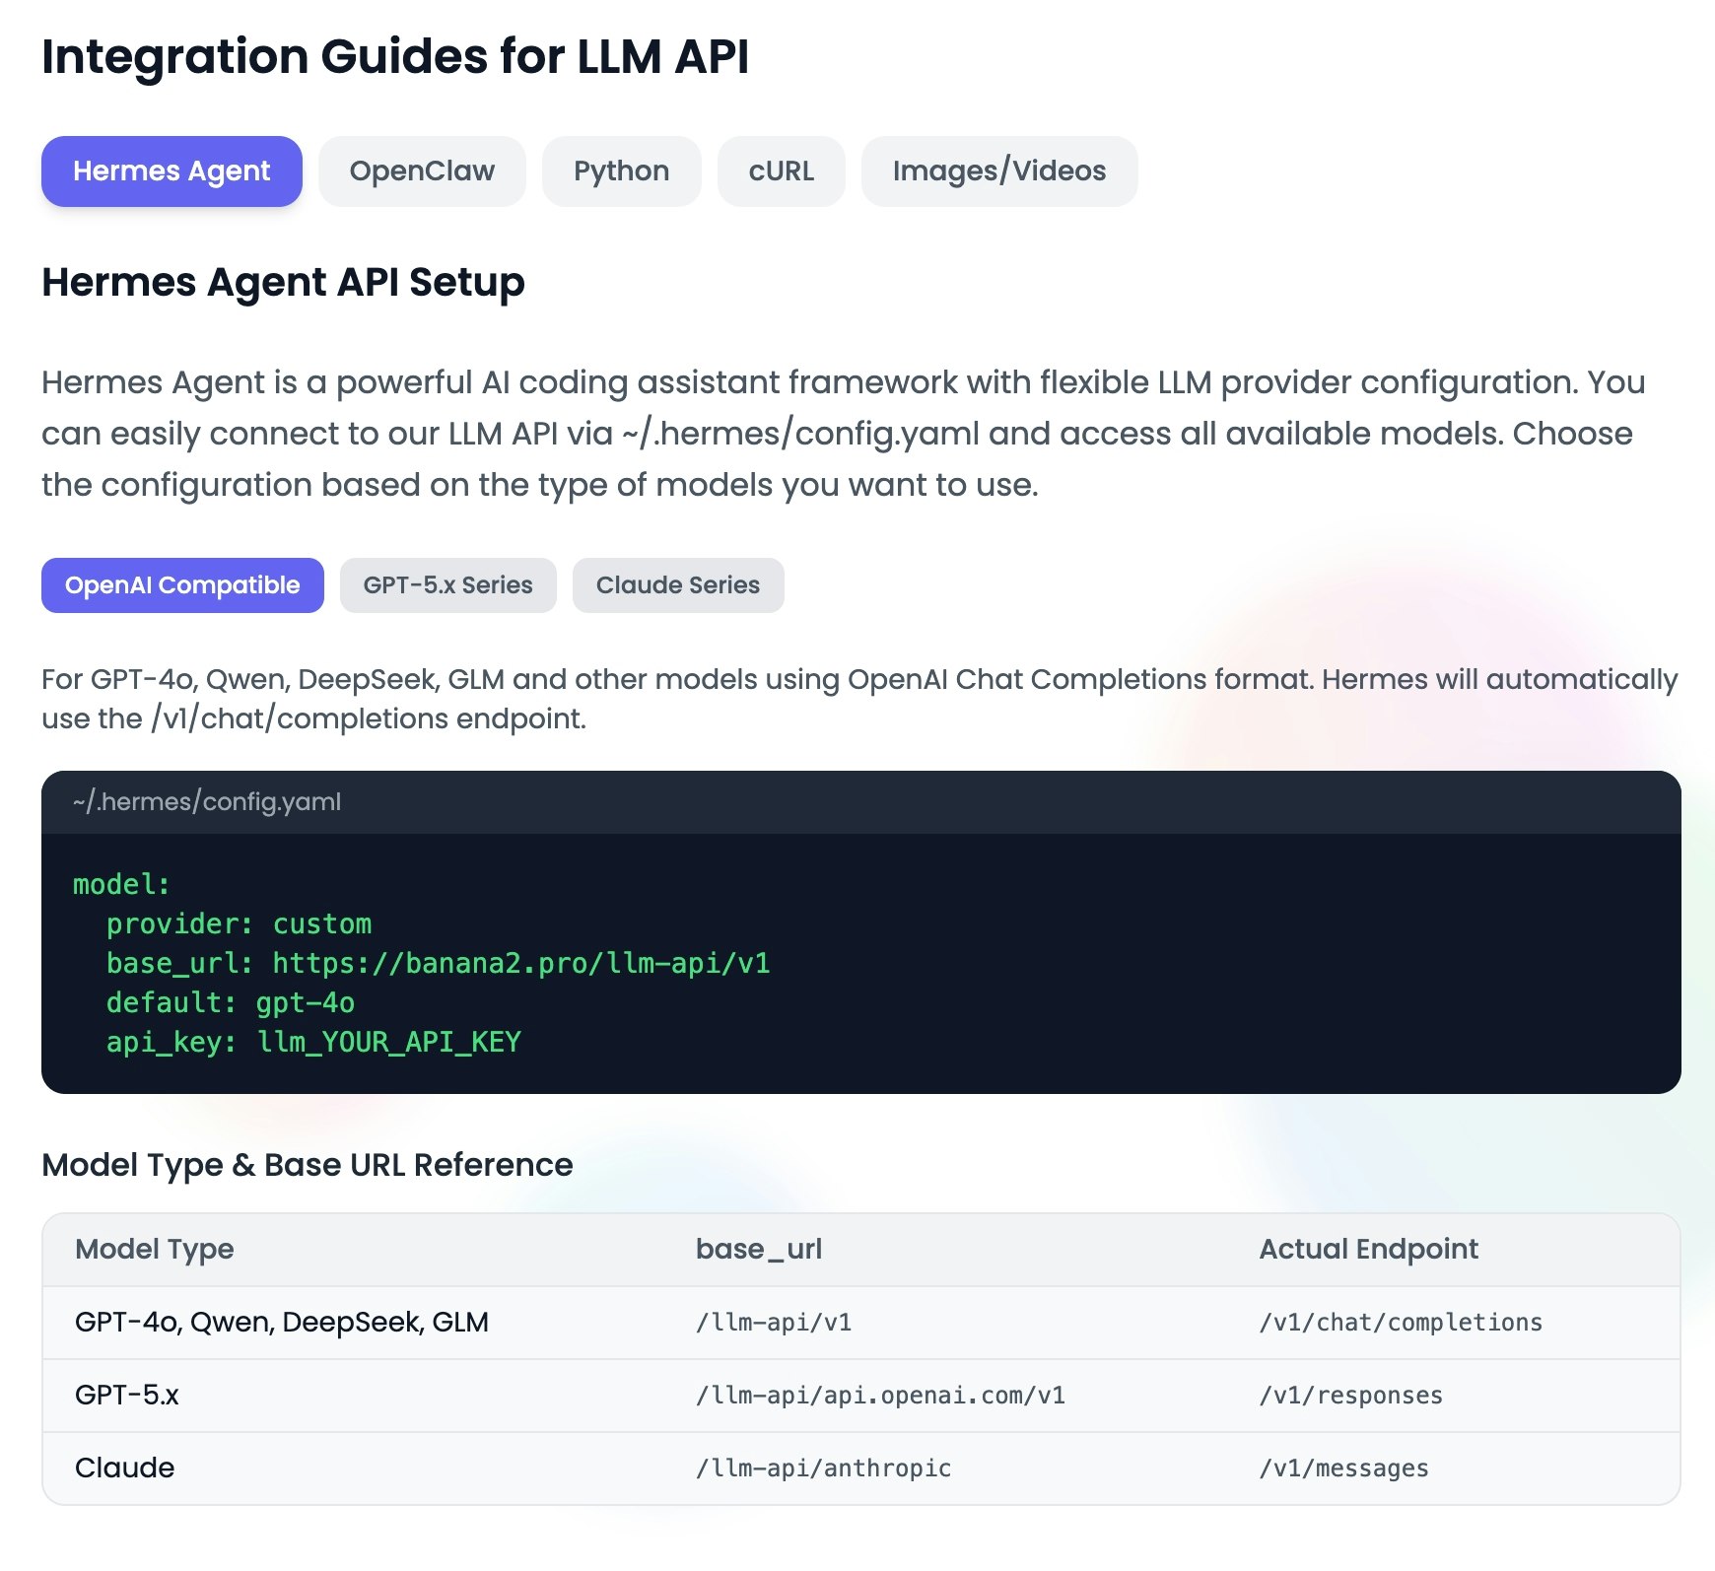
Task: Click the "/llm-api/api.openai.com/v1" table cell
Action: click(x=880, y=1395)
